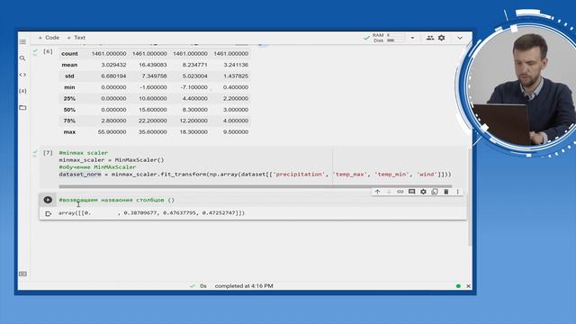Move cell down with the arrow icon
Viewport: 576px width, 324px height.
[389, 192]
